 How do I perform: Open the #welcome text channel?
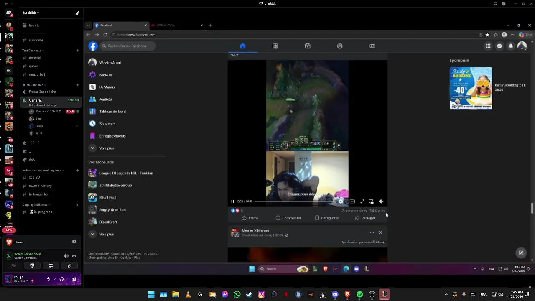click(36, 40)
